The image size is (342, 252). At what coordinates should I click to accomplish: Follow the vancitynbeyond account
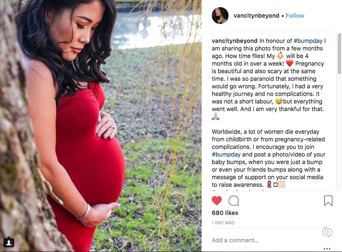click(295, 16)
